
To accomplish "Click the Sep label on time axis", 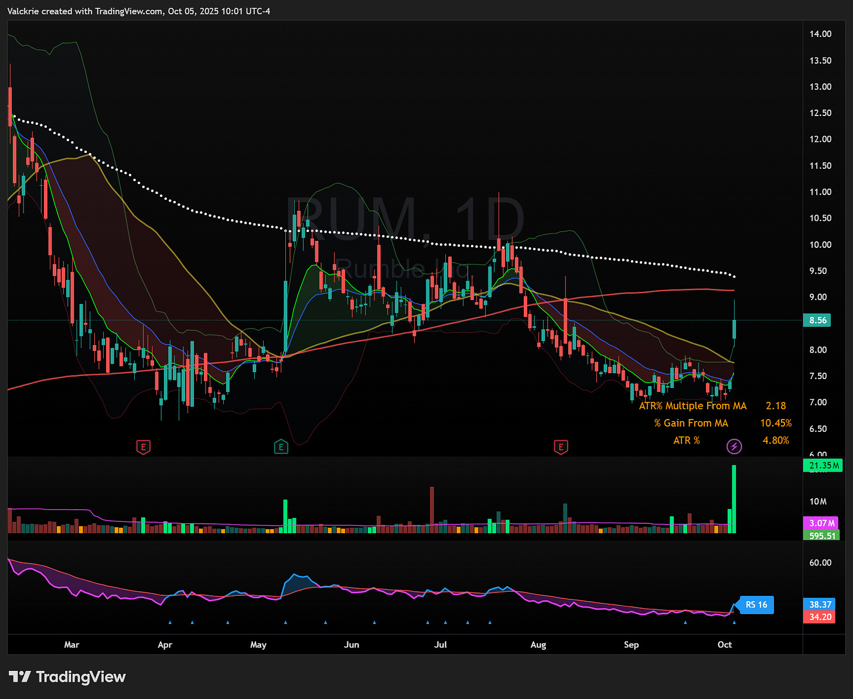I will coord(632,645).
